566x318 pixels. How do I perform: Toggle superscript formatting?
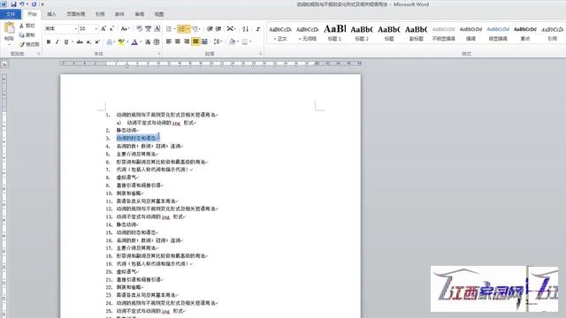97,42
